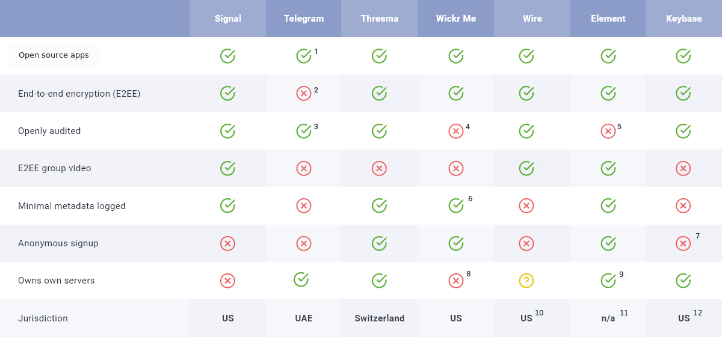Click the Switzerland jurisdiction cell
The width and height of the screenshot is (722, 337).
pyautogui.click(x=380, y=318)
